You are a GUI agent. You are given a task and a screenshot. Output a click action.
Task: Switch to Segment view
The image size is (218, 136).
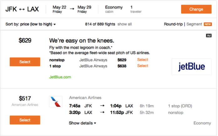(194, 24)
